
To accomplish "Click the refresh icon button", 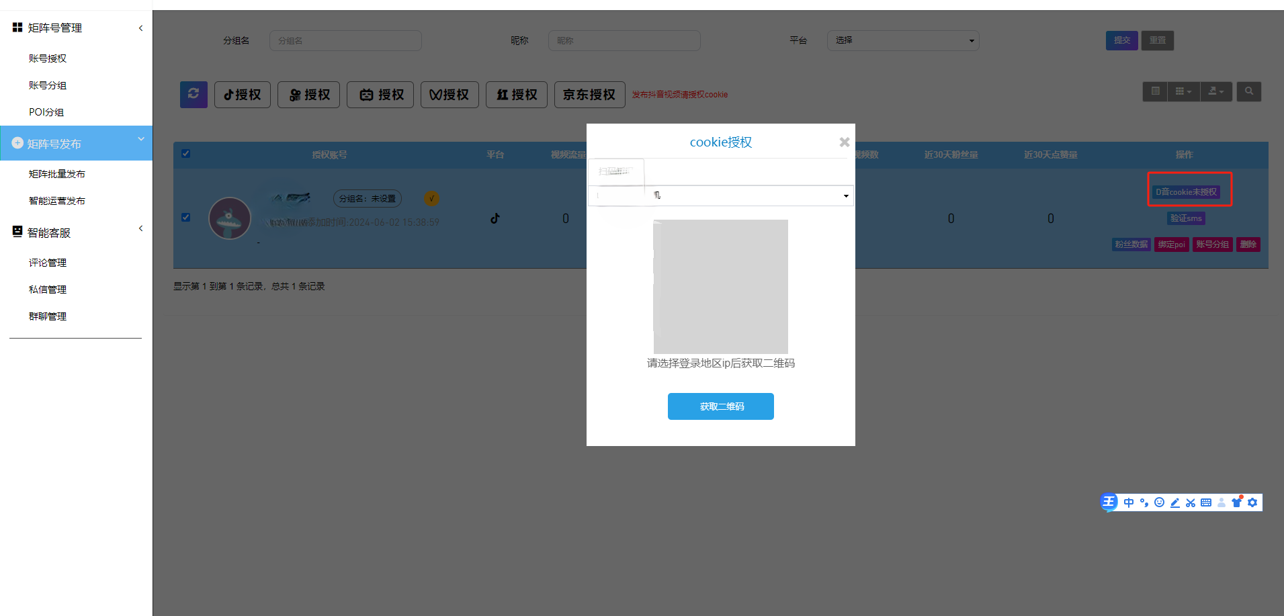I will point(194,95).
